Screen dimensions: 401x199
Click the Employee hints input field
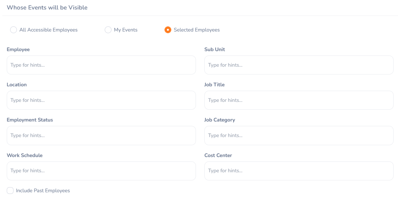pyautogui.click(x=101, y=65)
